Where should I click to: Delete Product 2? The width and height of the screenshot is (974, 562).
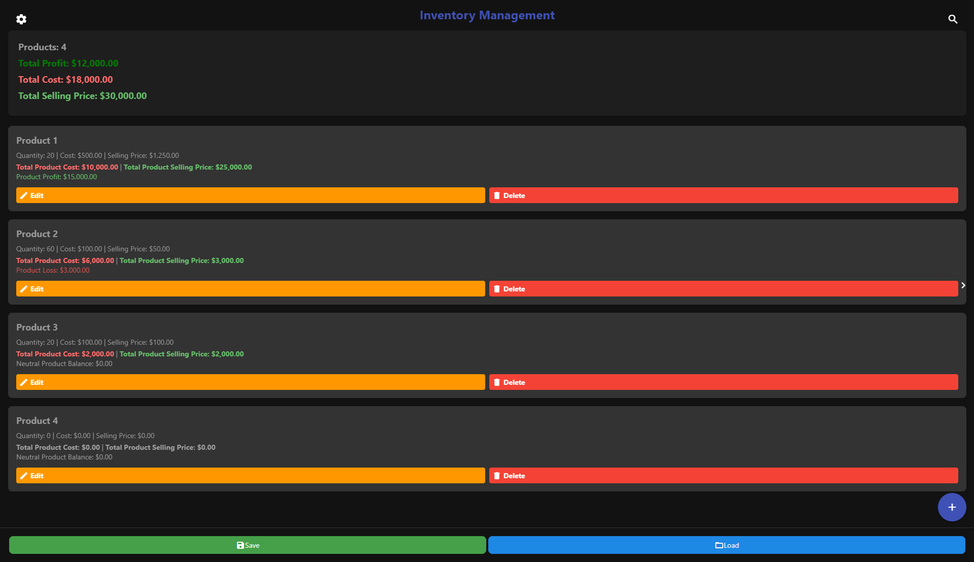coord(723,289)
